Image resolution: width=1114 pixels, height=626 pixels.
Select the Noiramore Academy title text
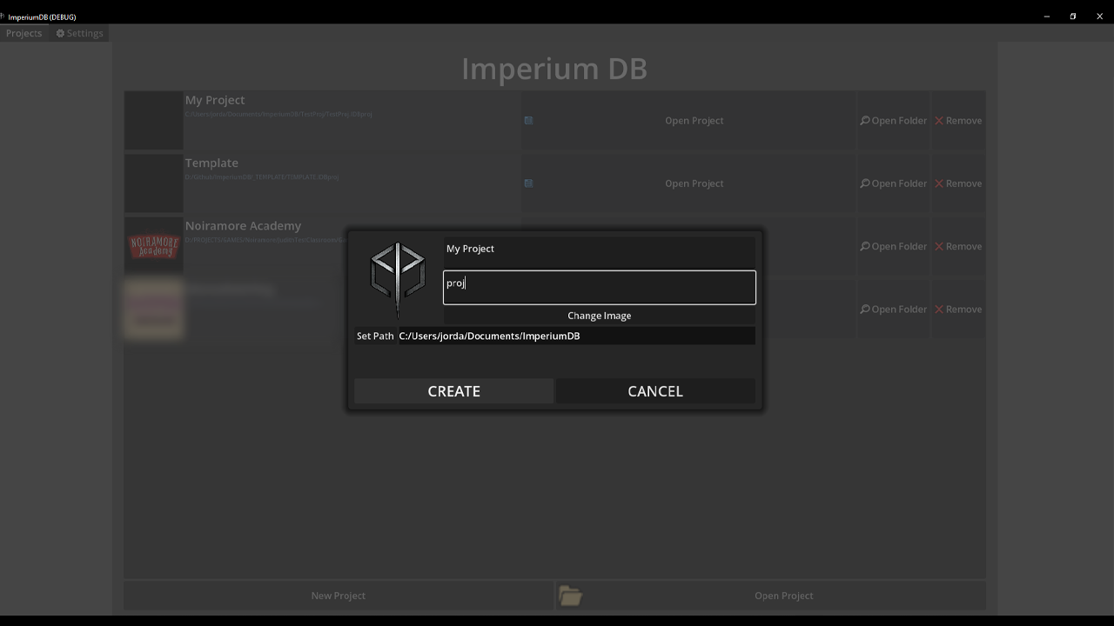(x=243, y=225)
